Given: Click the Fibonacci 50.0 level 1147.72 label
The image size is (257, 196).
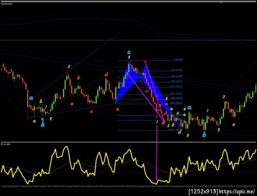Looking at the screenshot, I should [x=176, y=81].
